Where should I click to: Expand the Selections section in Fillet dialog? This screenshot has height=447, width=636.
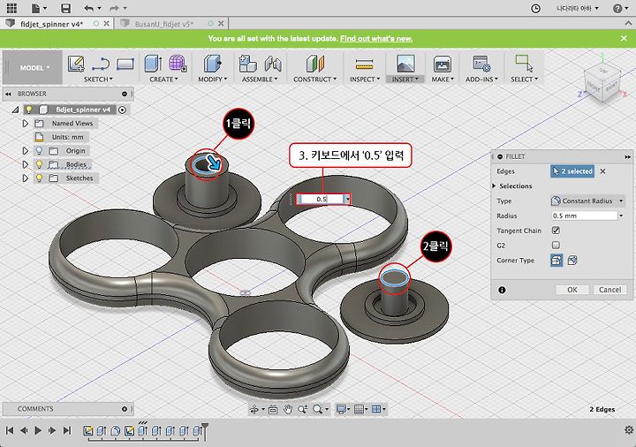pos(494,186)
